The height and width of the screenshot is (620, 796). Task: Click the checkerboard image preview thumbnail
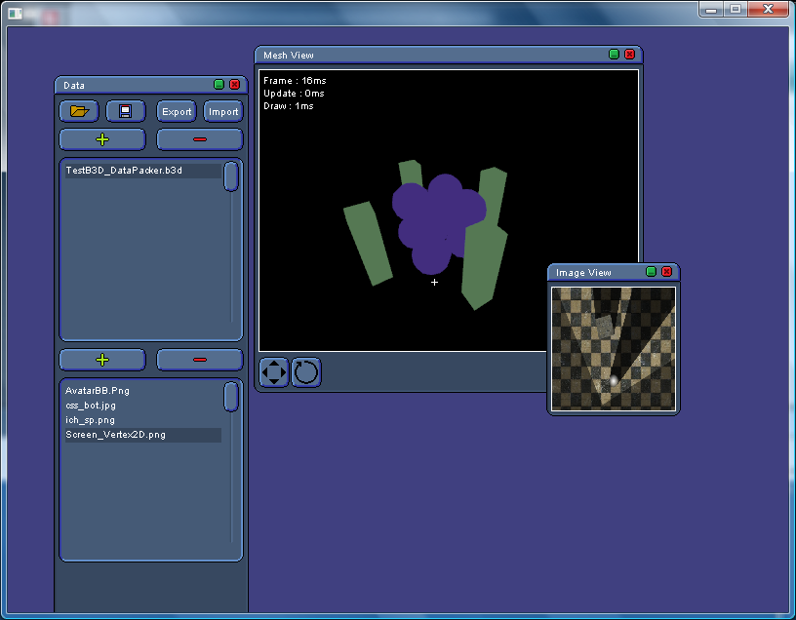pyautogui.click(x=614, y=349)
